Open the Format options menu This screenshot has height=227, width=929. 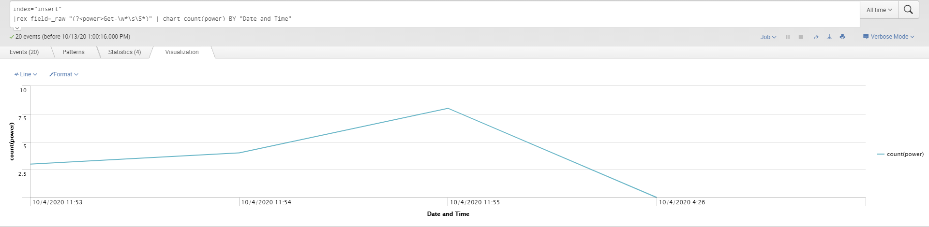click(63, 74)
